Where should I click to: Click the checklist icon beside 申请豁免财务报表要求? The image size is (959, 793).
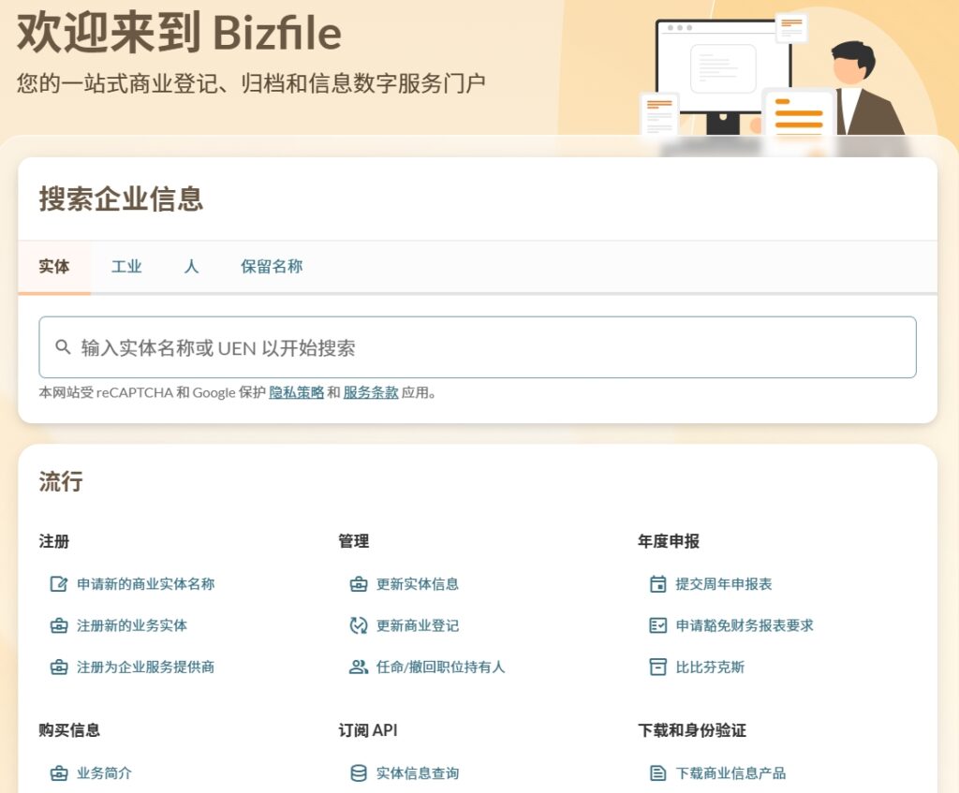coord(658,625)
